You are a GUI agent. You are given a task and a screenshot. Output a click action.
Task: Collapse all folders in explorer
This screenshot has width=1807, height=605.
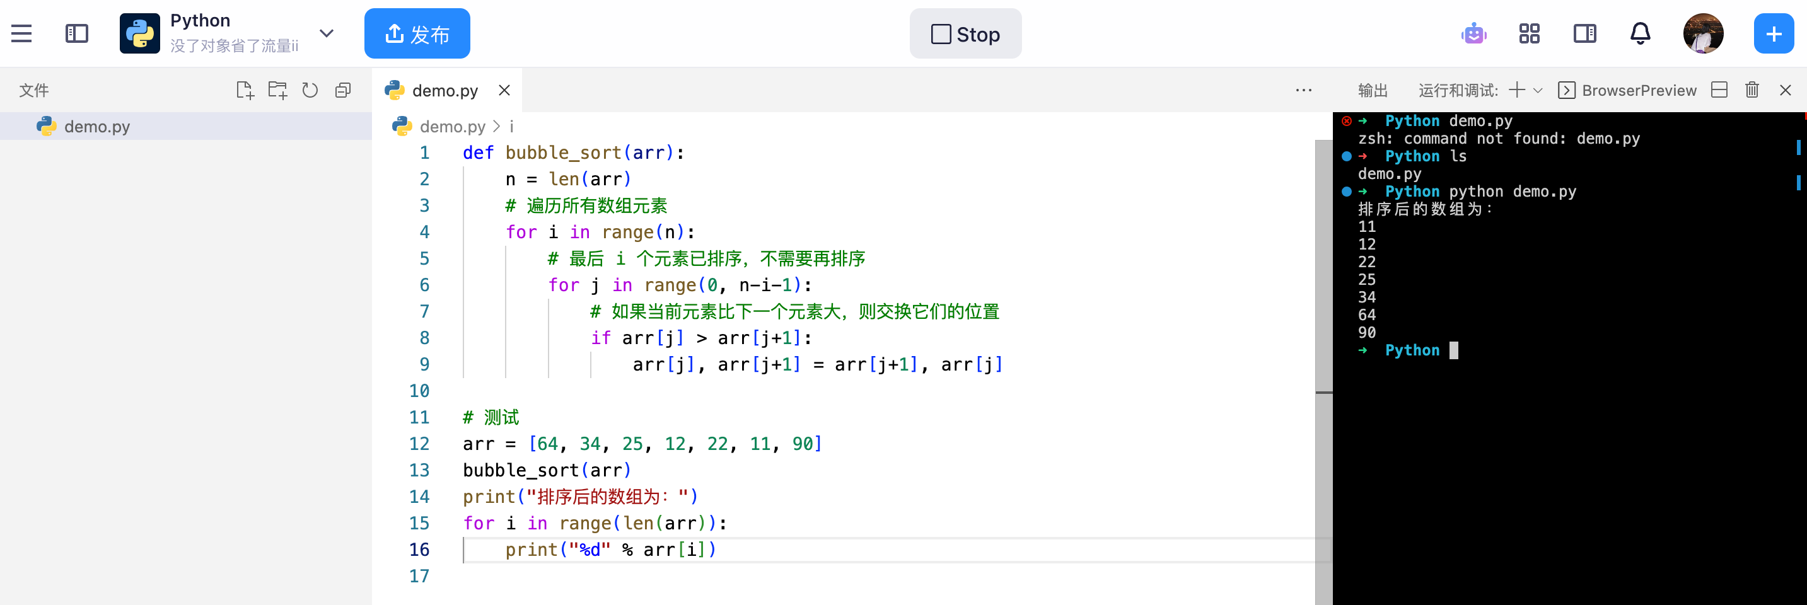pos(343,90)
